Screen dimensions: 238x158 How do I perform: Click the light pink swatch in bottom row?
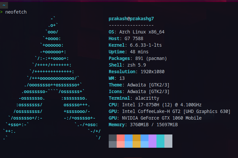[121, 144]
